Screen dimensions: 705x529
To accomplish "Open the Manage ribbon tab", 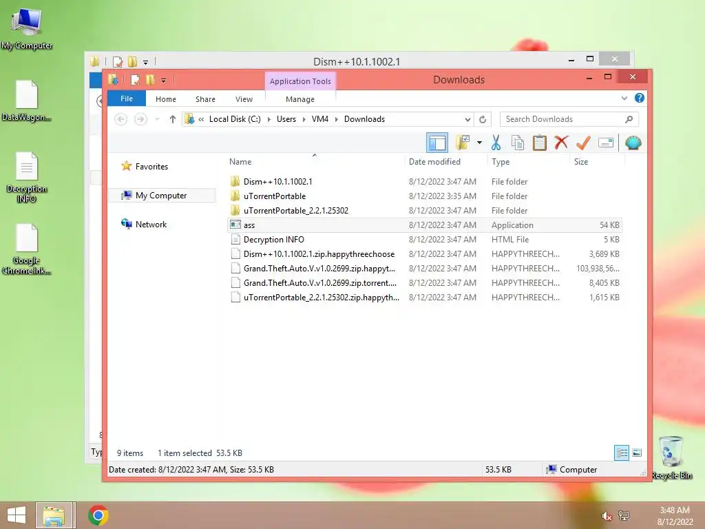I will point(300,99).
